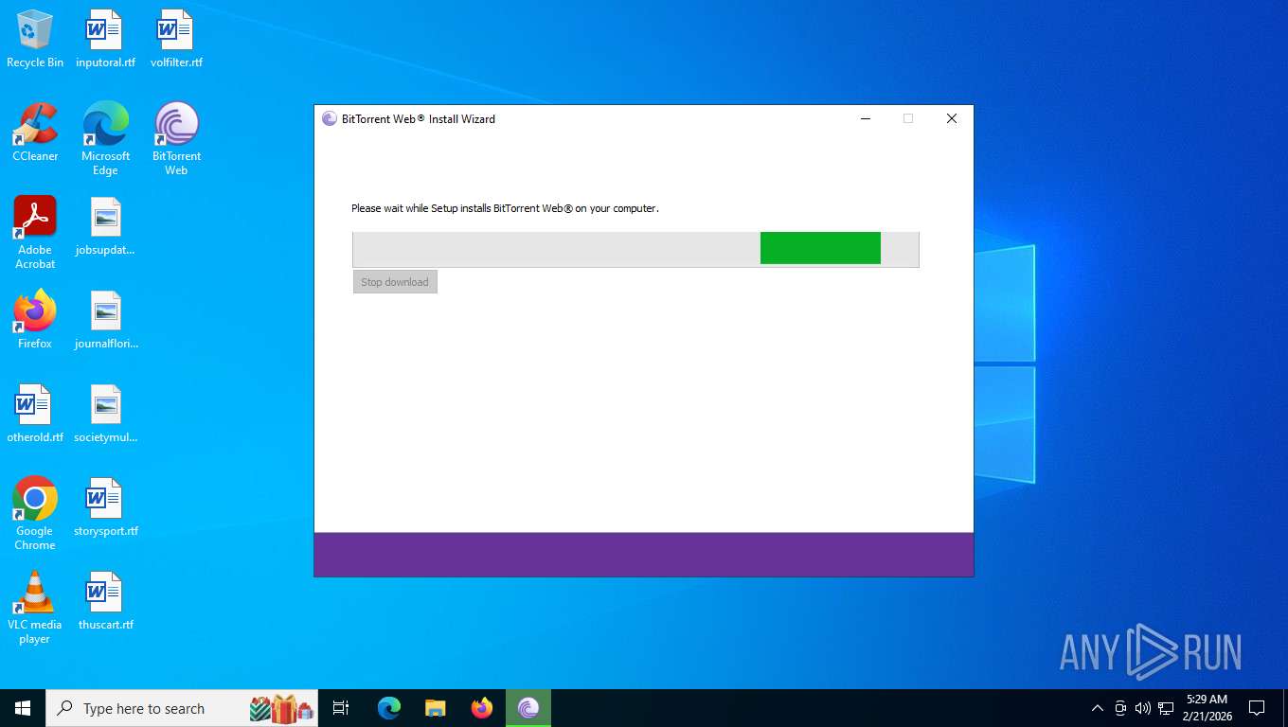Open the Adobe Acrobat desktop shortcut
This screenshot has width=1288, height=727.
click(x=35, y=233)
